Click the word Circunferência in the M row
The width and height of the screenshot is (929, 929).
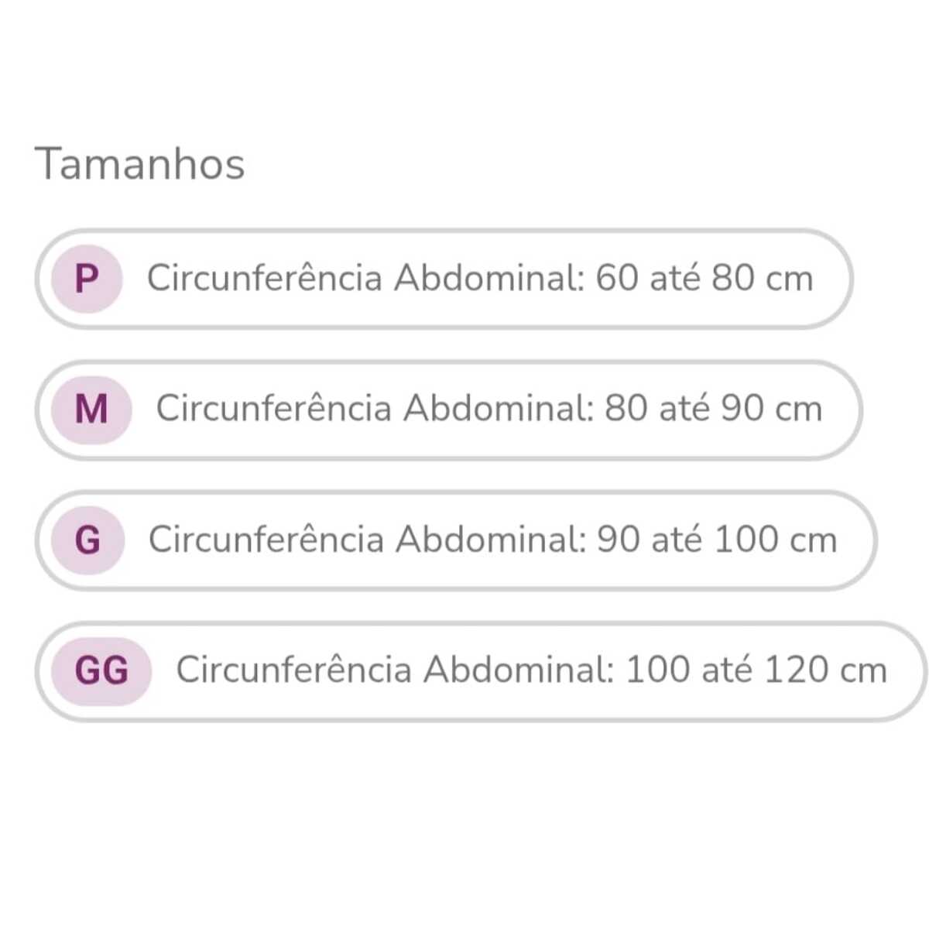[x=273, y=409]
